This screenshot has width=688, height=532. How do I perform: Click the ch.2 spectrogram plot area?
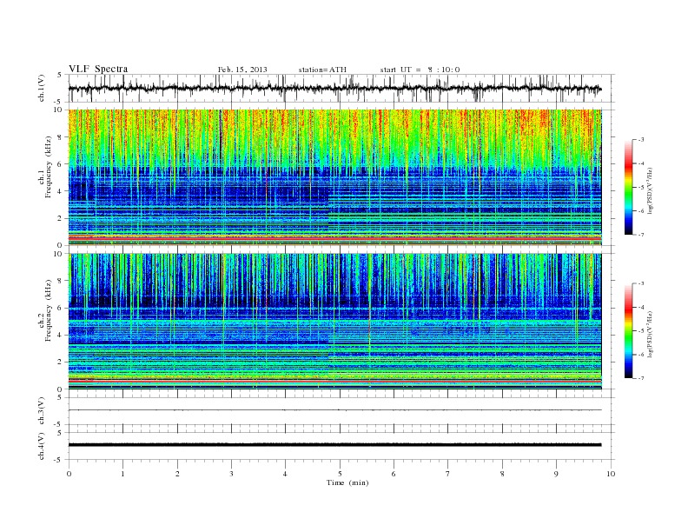click(334, 321)
